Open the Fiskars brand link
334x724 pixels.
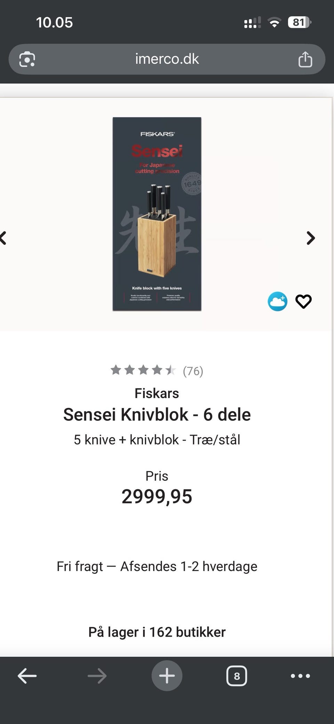click(x=157, y=393)
